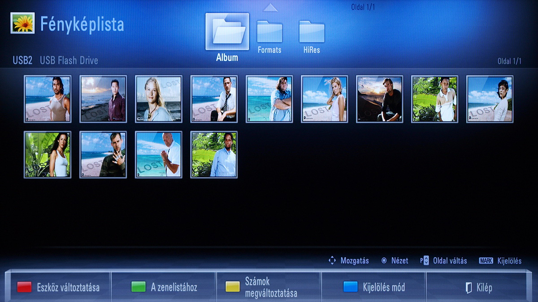The image size is (538, 302).
Task: Click the MARK Kijelölés icon
Action: click(x=486, y=260)
